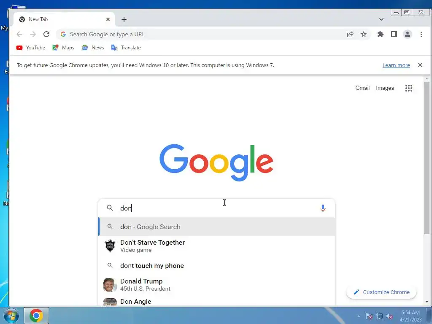
Task: Click the scrollbar up arrow
Action: [427, 79]
